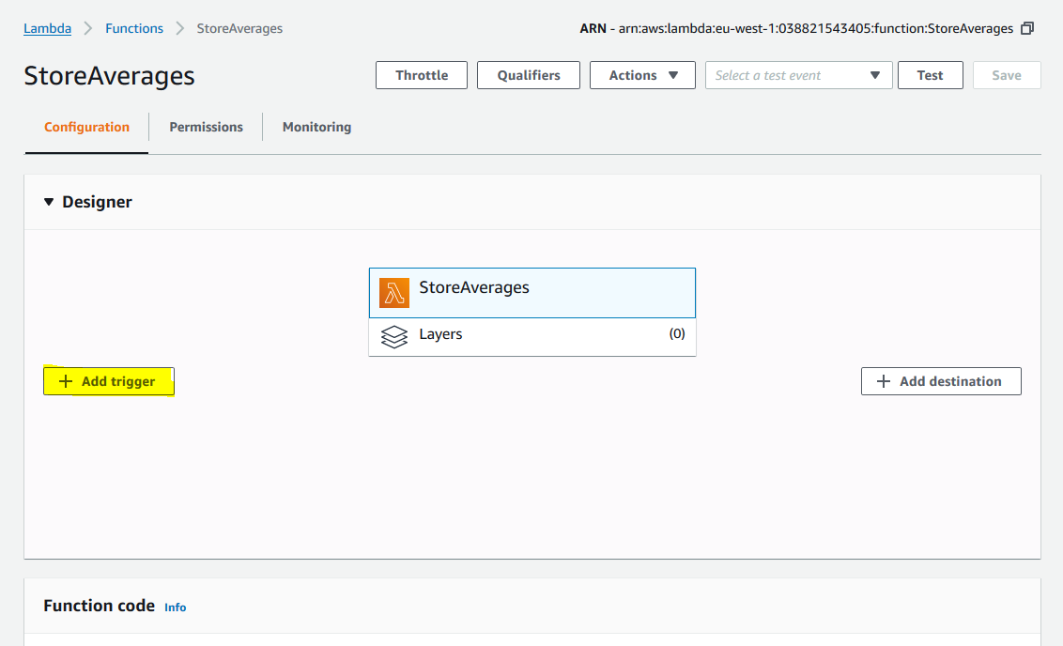
Task: Click the Function code section heading
Action: click(x=99, y=606)
